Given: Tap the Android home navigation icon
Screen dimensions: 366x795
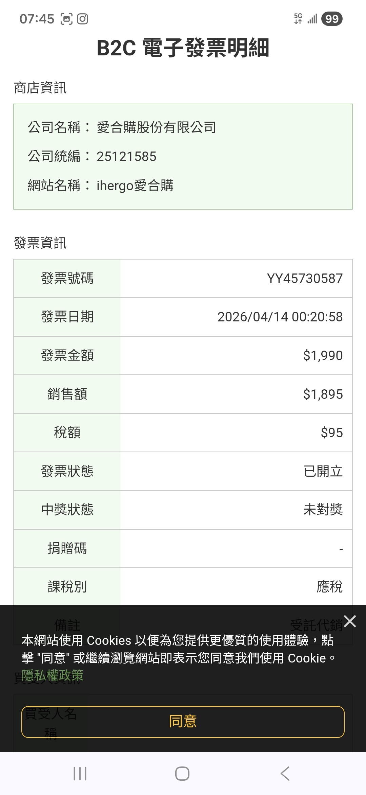Looking at the screenshot, I should pyautogui.click(x=182, y=774).
